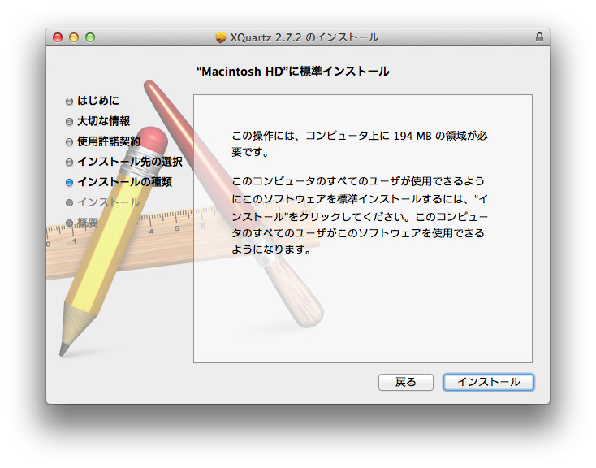
Task: Select the 使用許諾契約 step
Action: click(109, 141)
